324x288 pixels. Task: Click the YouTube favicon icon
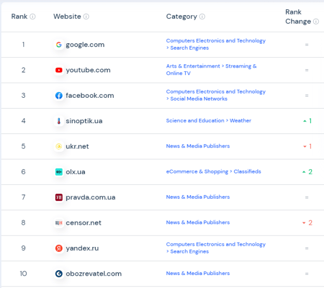(x=59, y=70)
